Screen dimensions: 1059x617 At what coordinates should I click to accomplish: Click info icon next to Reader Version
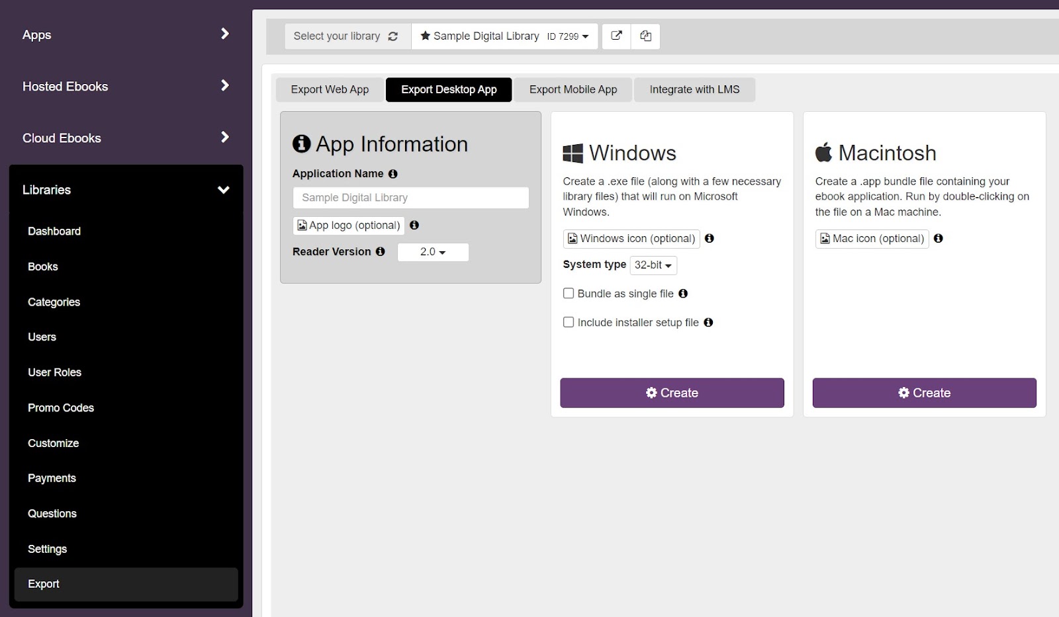(381, 252)
